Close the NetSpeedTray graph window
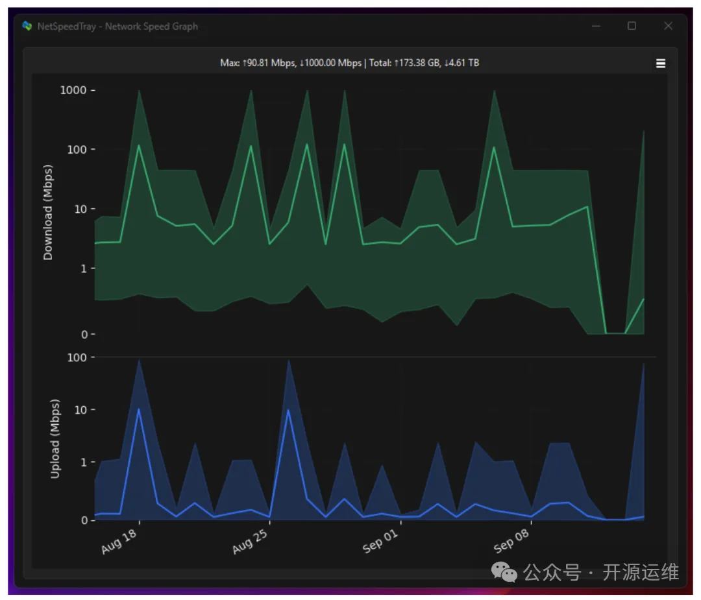This screenshot has height=600, width=701. (x=668, y=26)
